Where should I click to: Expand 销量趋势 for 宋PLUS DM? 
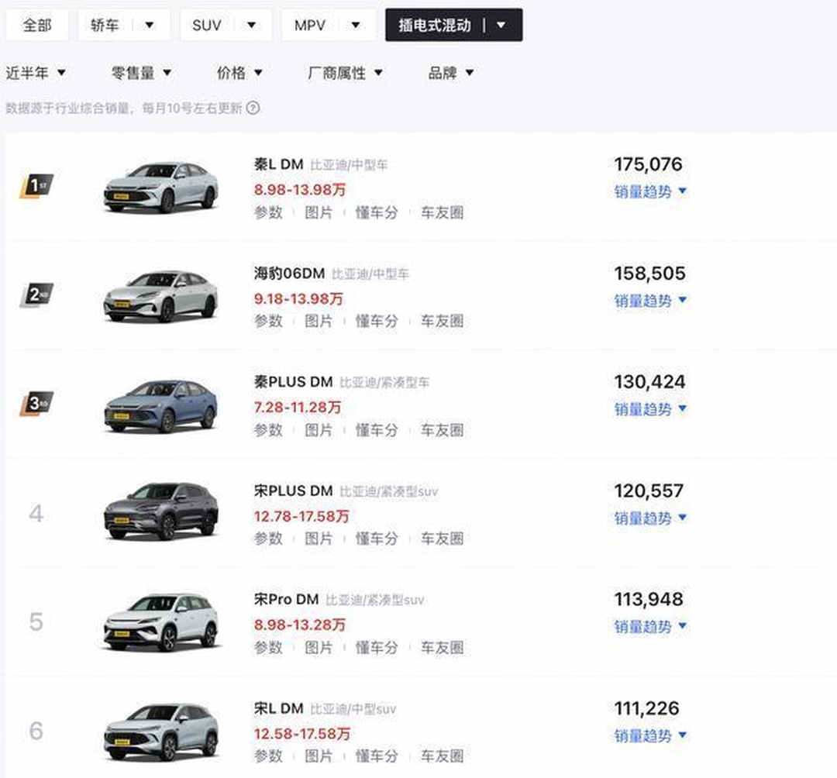point(650,518)
